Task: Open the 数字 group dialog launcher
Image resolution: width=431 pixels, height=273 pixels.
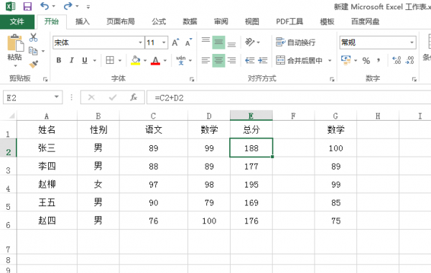Action: point(414,80)
